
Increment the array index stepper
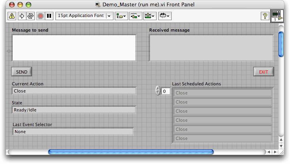(x=158, y=89)
